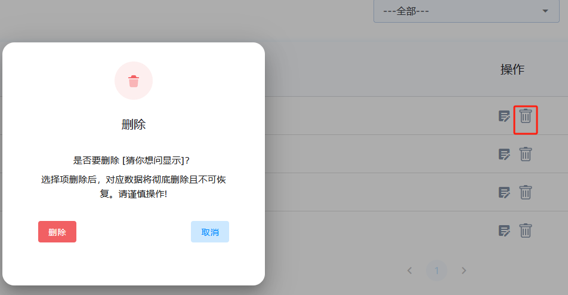Cancel deletion with the 取消 button
Image resolution: width=568 pixels, height=295 pixels.
coord(210,232)
